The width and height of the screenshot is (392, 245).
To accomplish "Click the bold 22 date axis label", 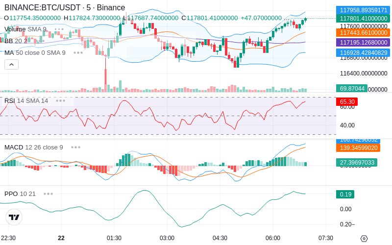I will (x=61, y=238).
